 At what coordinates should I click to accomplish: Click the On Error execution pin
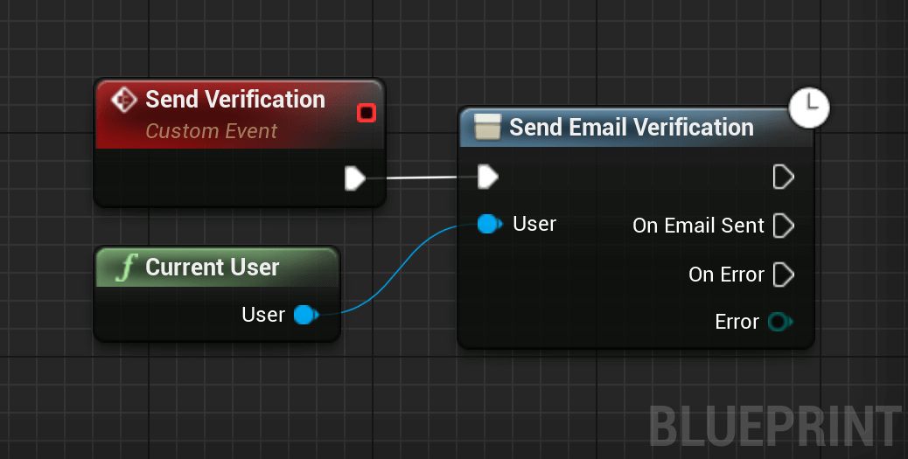(x=784, y=275)
